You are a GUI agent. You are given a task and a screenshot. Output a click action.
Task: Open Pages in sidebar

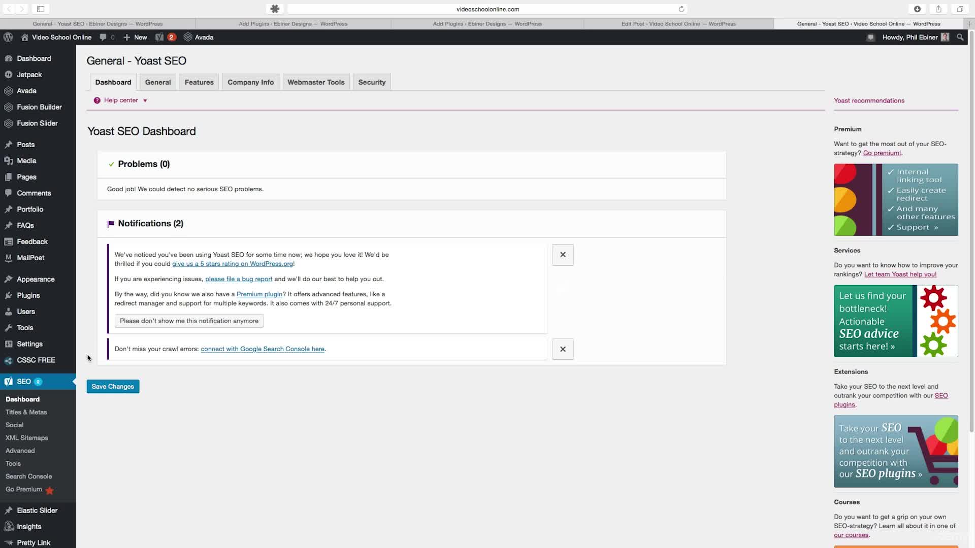pos(26,177)
